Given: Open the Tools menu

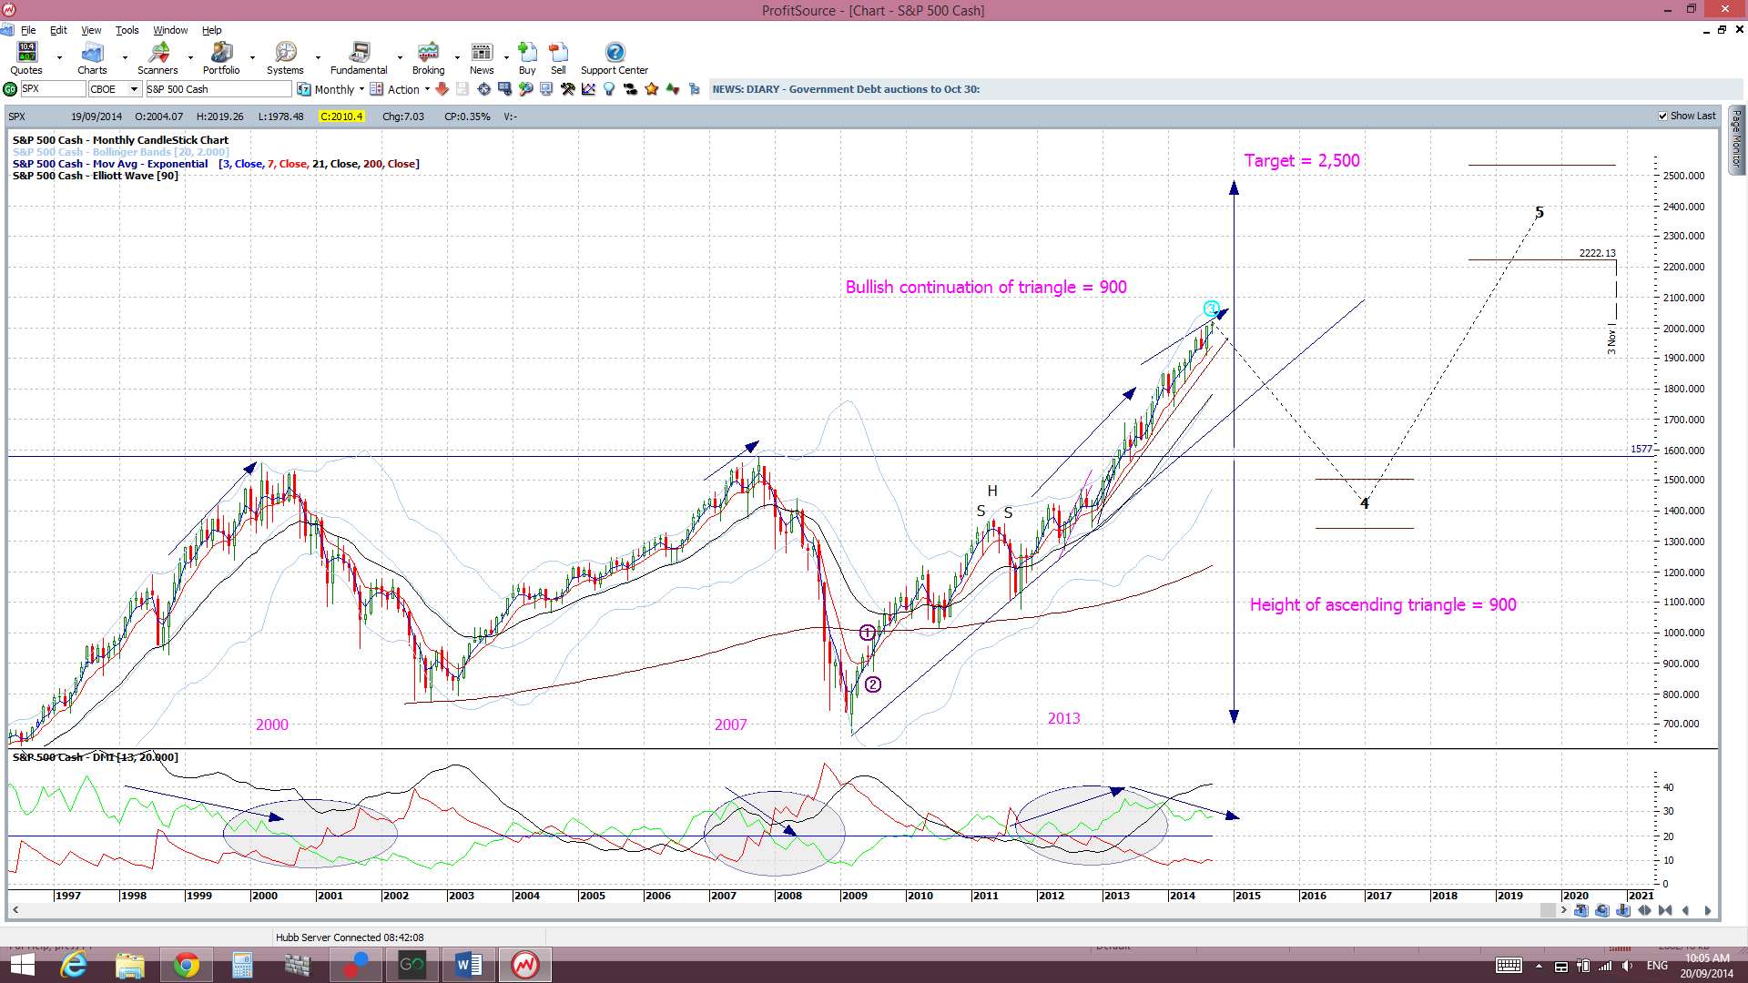Looking at the screenshot, I should pos(127,30).
